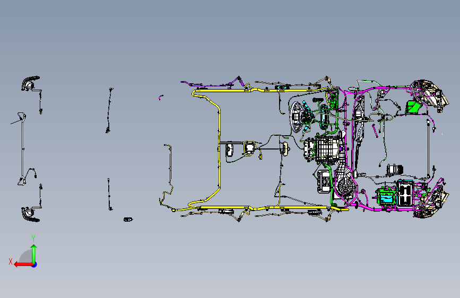Select the beige dome lamp on the roof harness

tap(285, 148)
